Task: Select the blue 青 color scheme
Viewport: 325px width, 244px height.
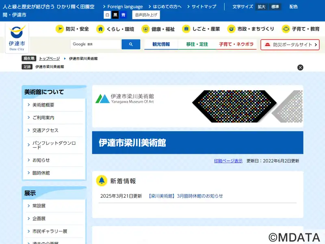Action: [x=123, y=15]
